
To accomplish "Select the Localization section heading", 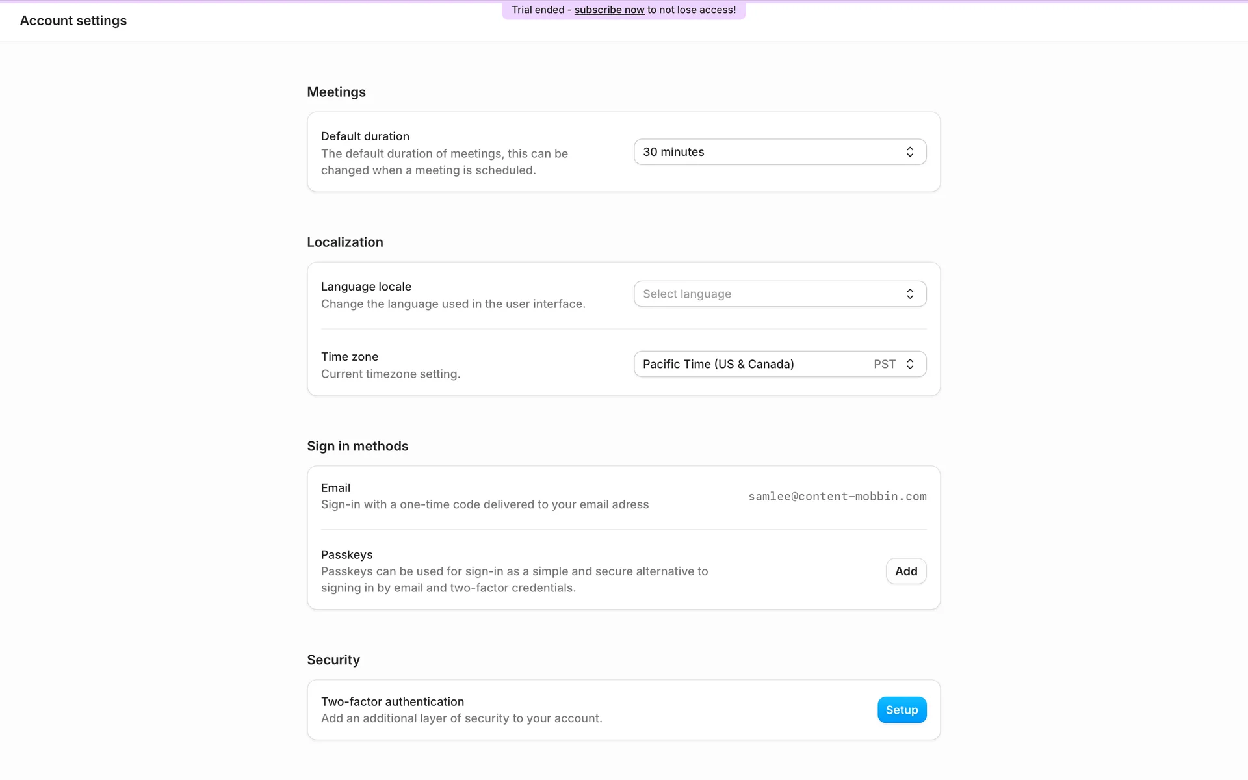I will (x=345, y=242).
